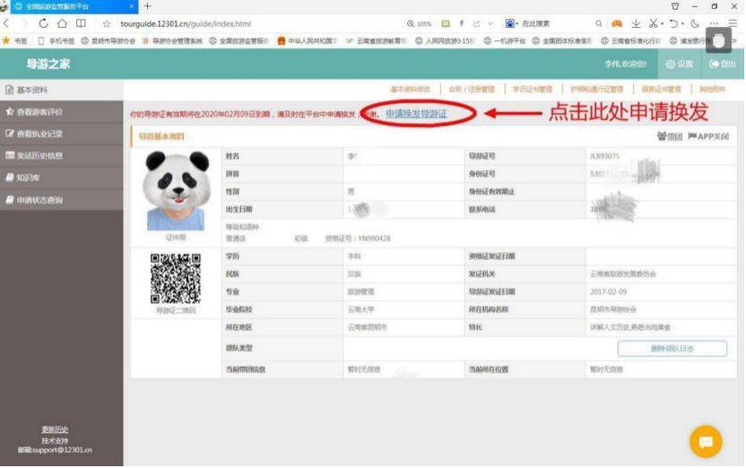The width and height of the screenshot is (746, 468).
Task: Click the 申请换发导游证 link
Action: [416, 115]
